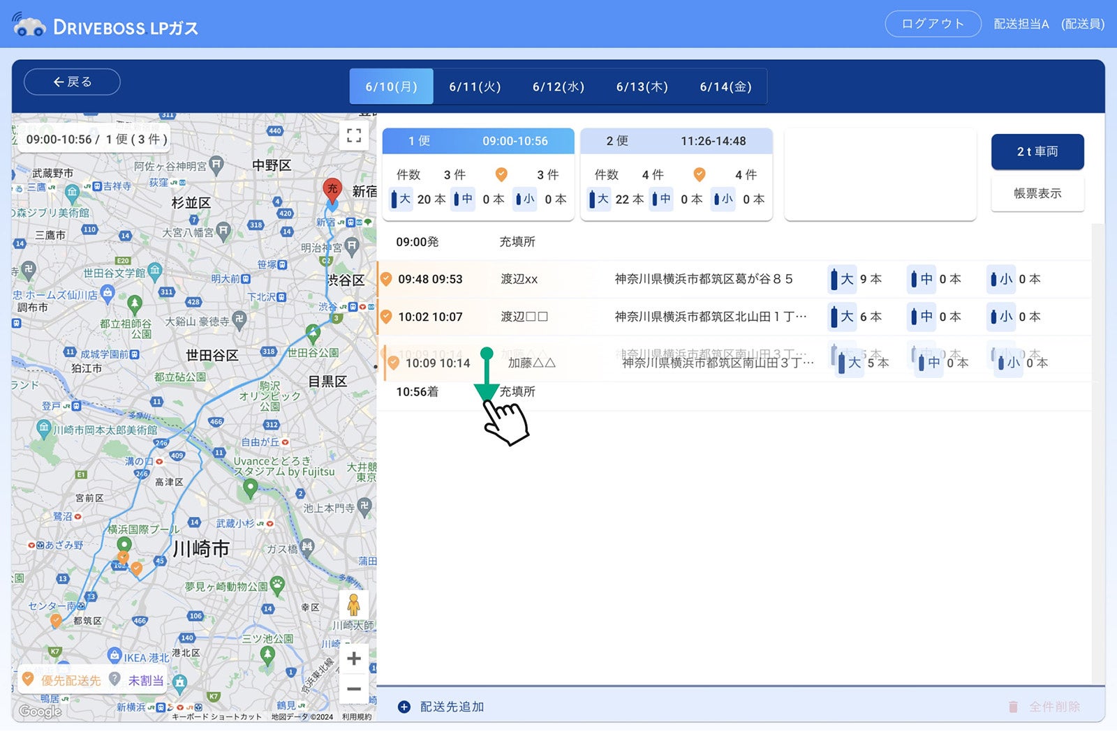Zoom in using the map plus icon

354,658
